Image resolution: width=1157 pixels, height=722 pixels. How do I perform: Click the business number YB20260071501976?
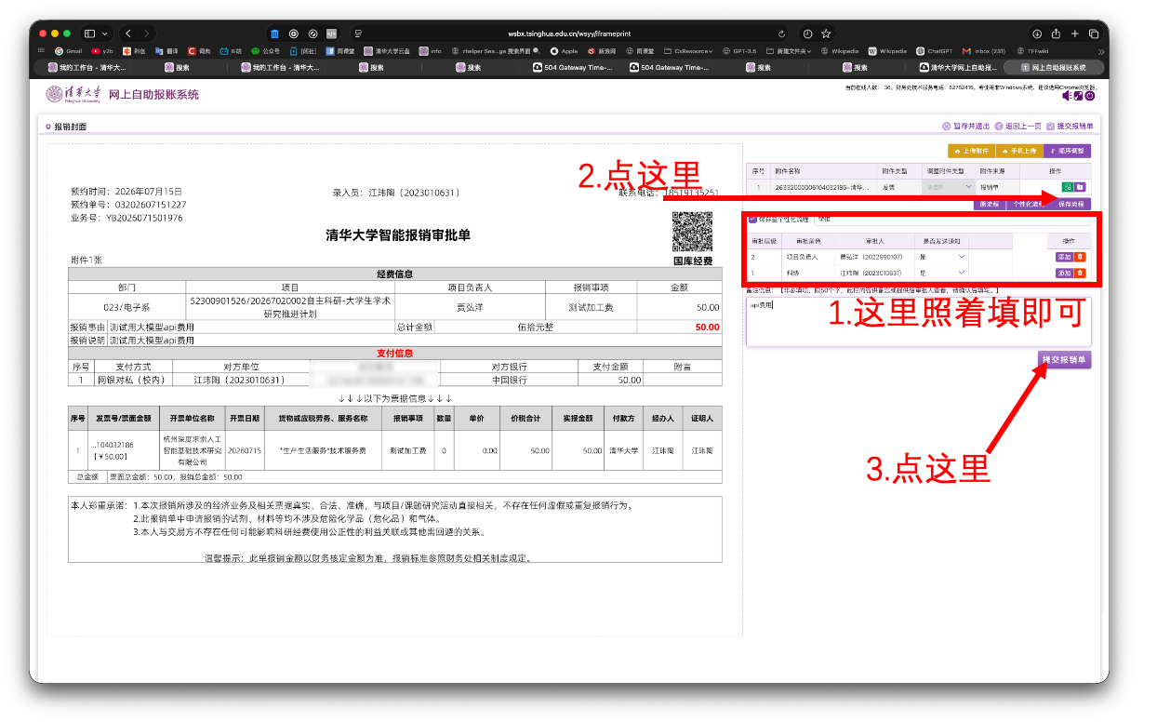coord(143,218)
